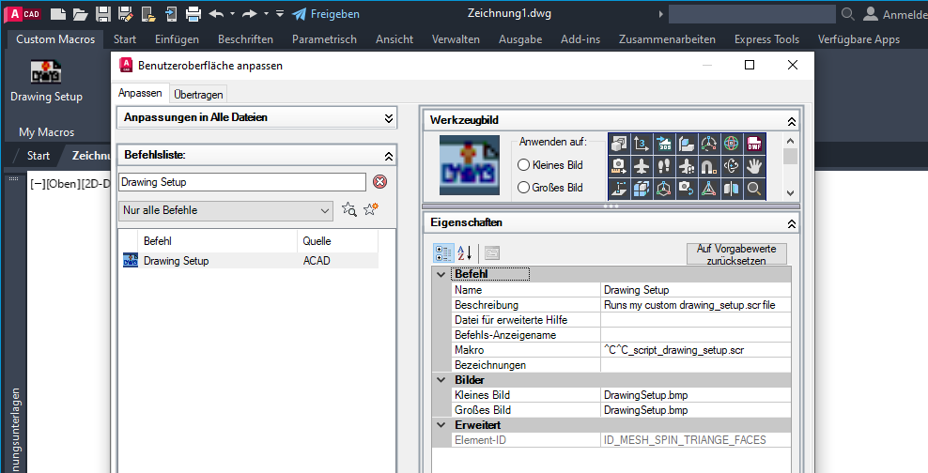
Task: Choose the 3DS import icon in image grid
Action: pyautogui.click(x=664, y=144)
